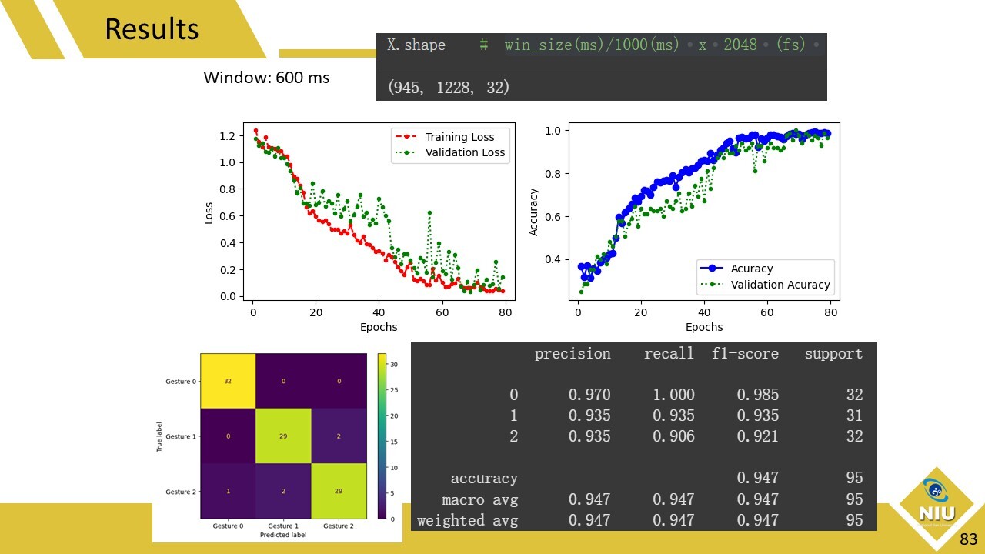Click the (945, 1228, 32) output text
The width and height of the screenshot is (985, 554).
(x=449, y=88)
